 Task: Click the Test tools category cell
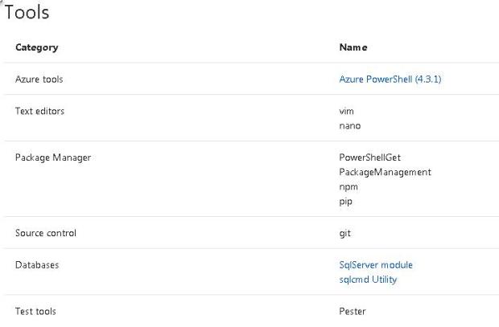pyautogui.click(x=35, y=311)
